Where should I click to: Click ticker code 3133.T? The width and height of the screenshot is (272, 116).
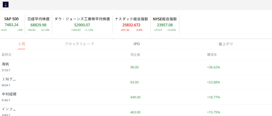[6, 70]
